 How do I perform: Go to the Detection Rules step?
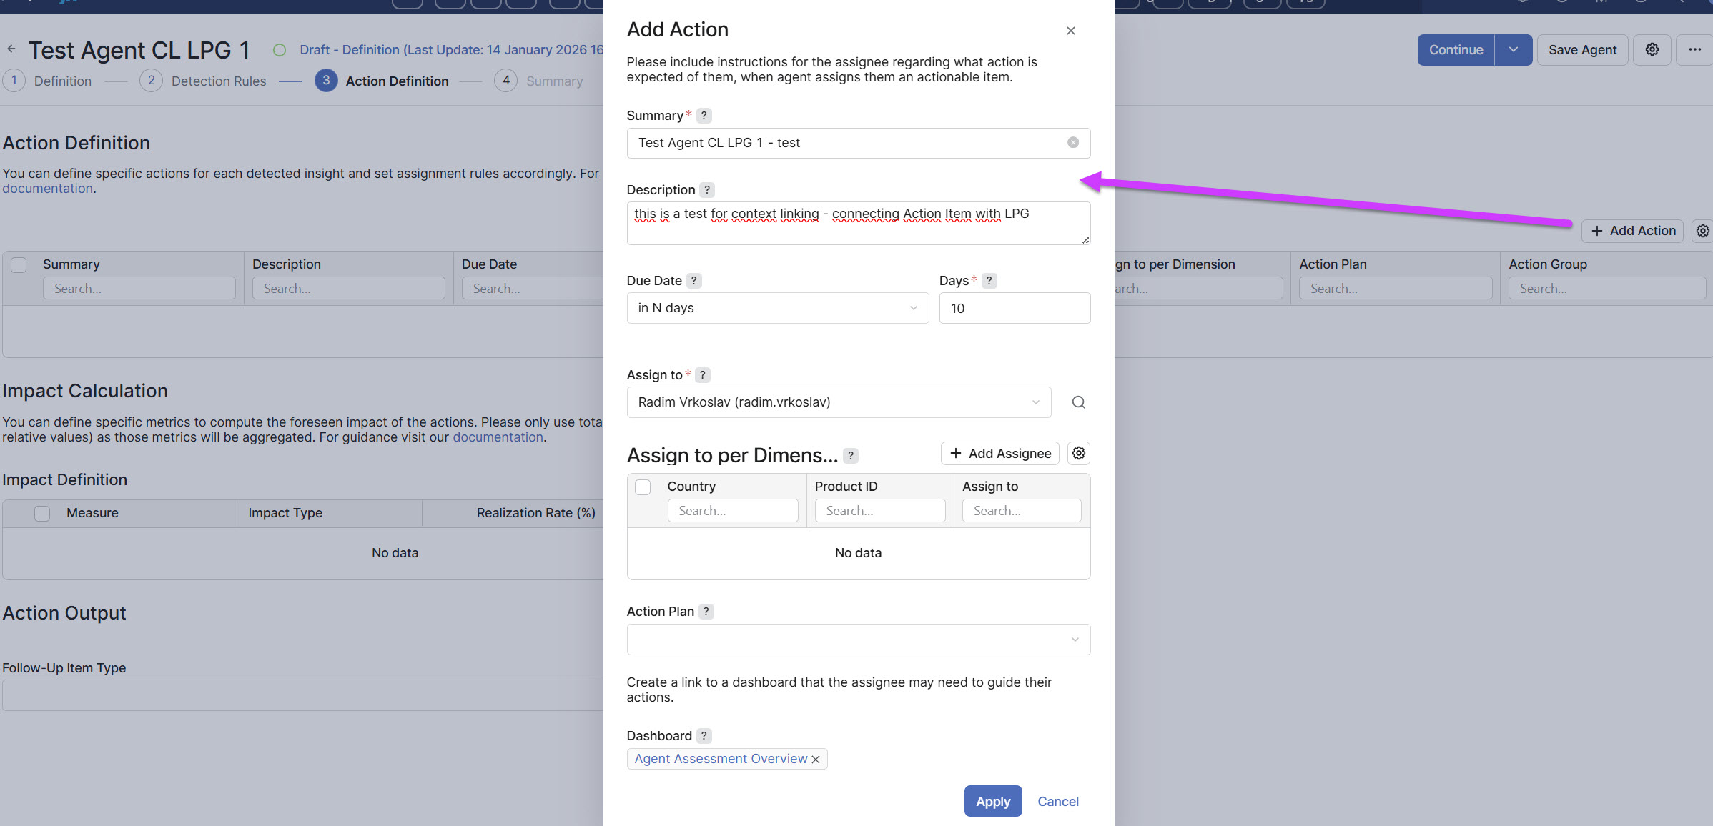click(x=218, y=81)
